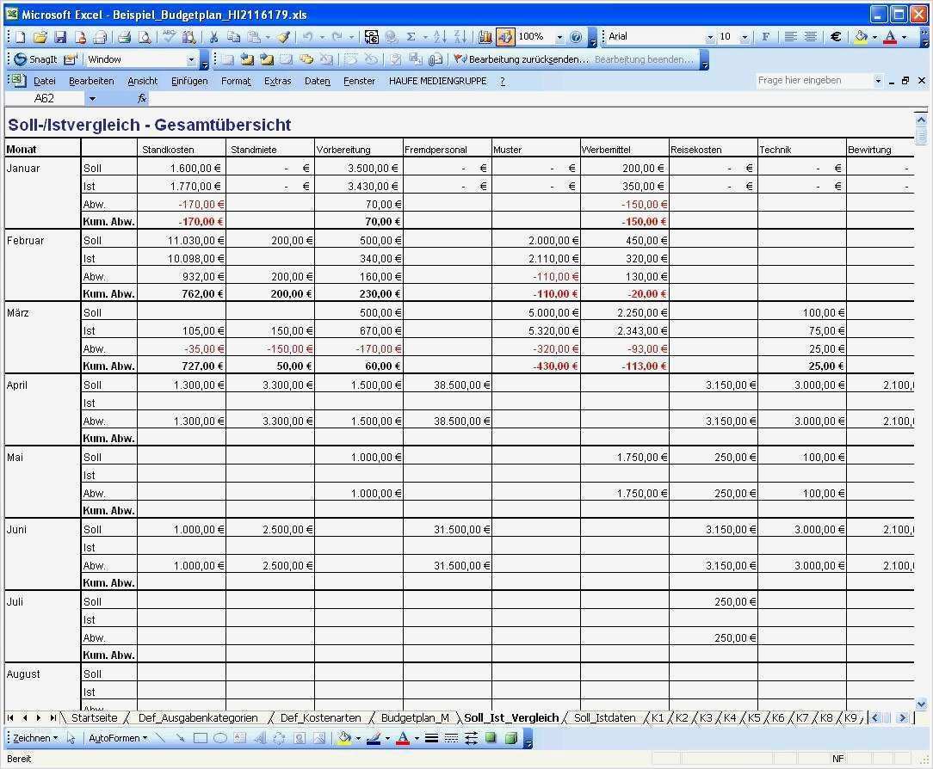The width and height of the screenshot is (933, 769).
Task: Open the Format menu
Action: 236,81
